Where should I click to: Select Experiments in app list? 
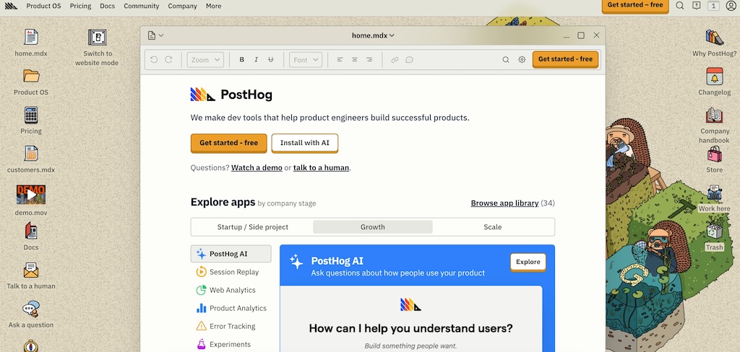tap(231, 345)
